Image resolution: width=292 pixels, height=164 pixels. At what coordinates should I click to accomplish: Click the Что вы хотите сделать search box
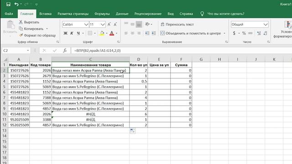click(x=226, y=14)
